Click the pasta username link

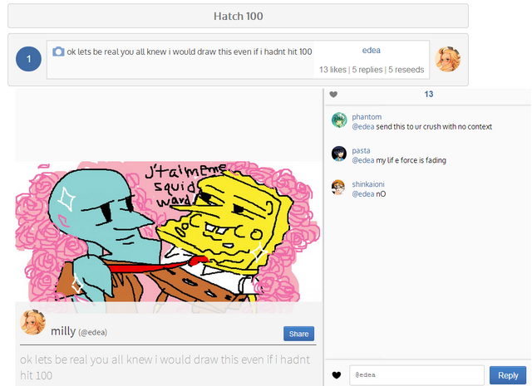[x=361, y=150]
